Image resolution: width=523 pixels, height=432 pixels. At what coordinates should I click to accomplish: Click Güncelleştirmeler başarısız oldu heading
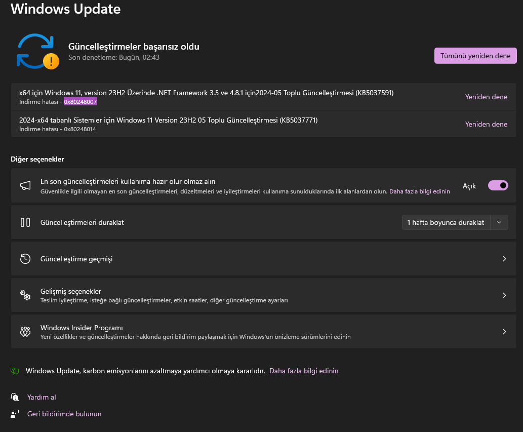point(134,47)
